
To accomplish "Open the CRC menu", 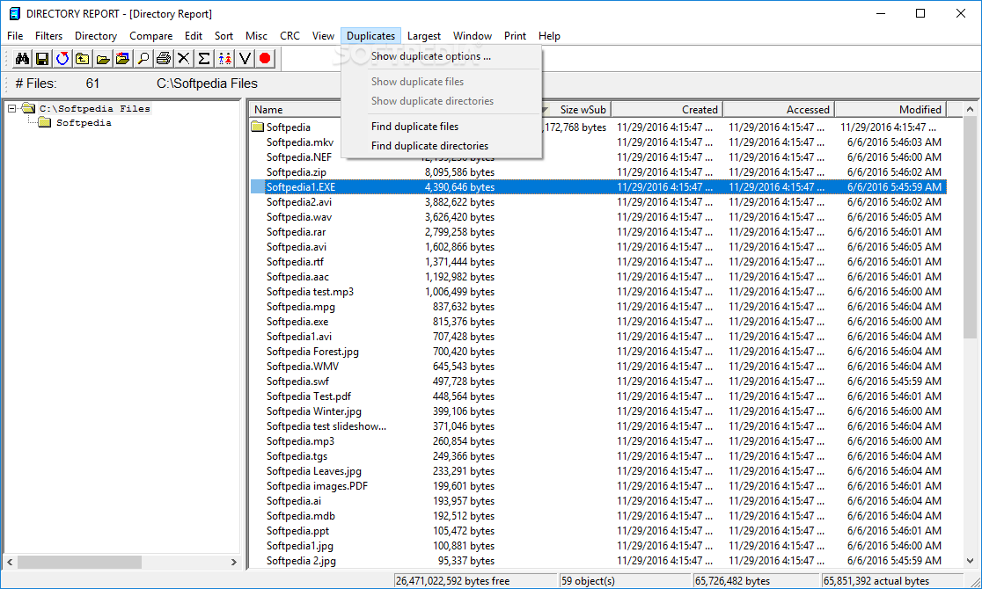I will click(289, 36).
